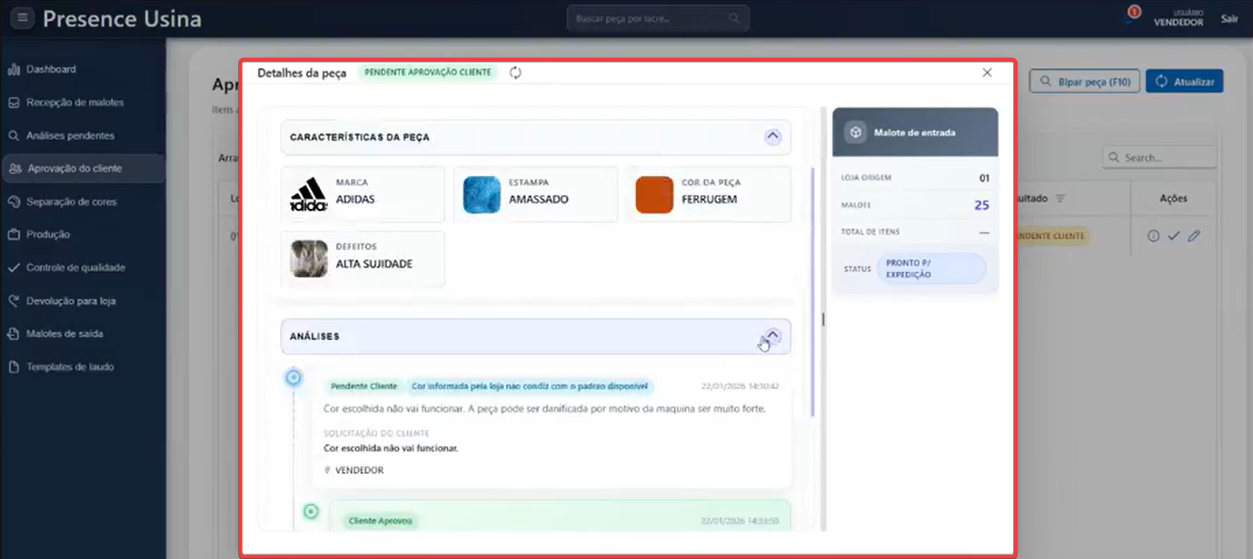Close the Detalhes da peça dialog

(987, 73)
